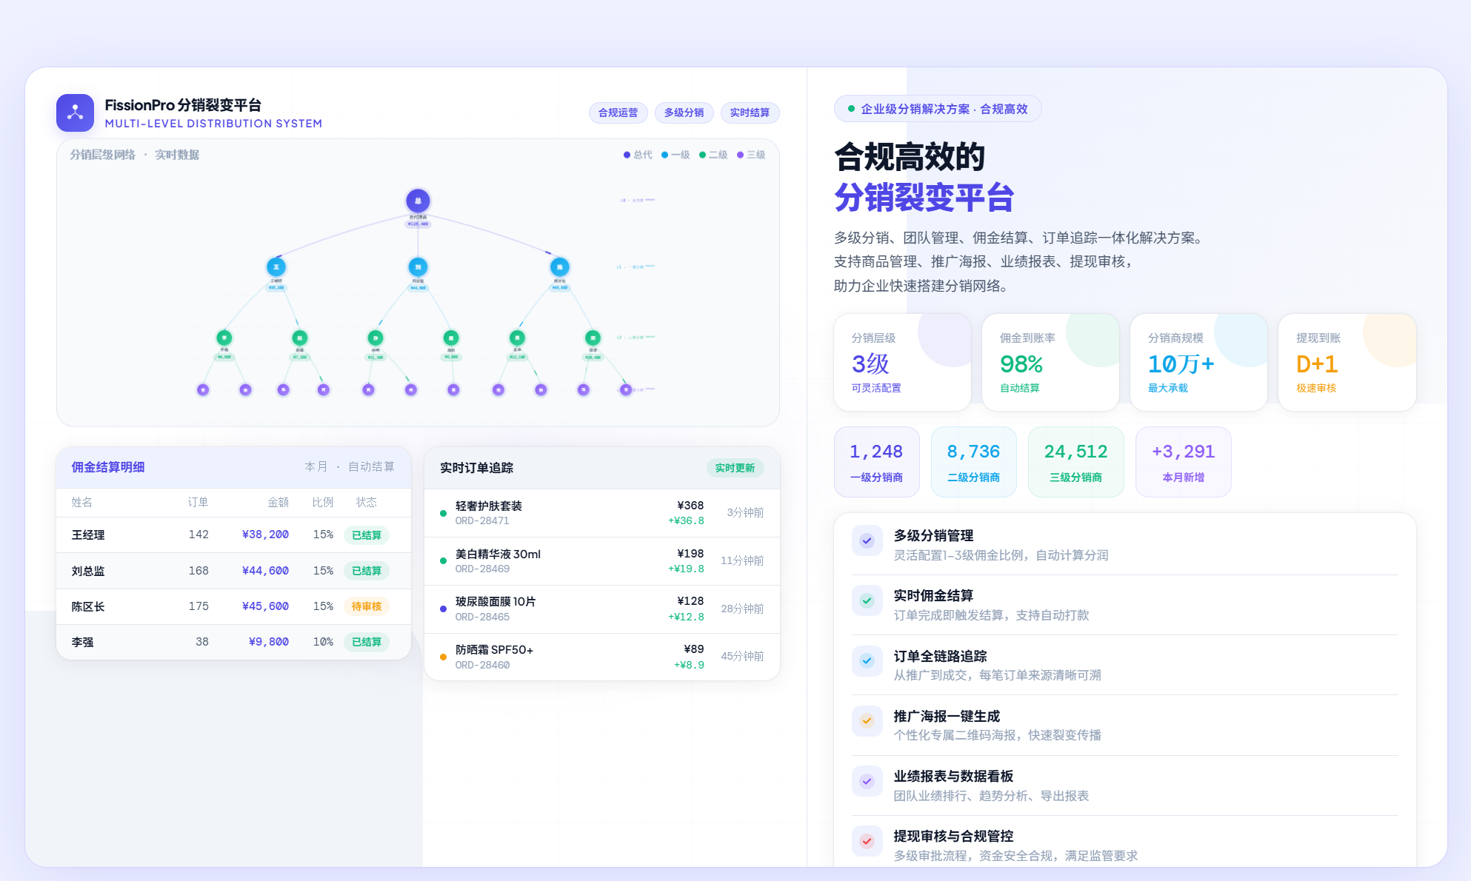Screen dimensions: 1471x881
Task: Click the green 孙 second-level node
Action: tap(376, 338)
